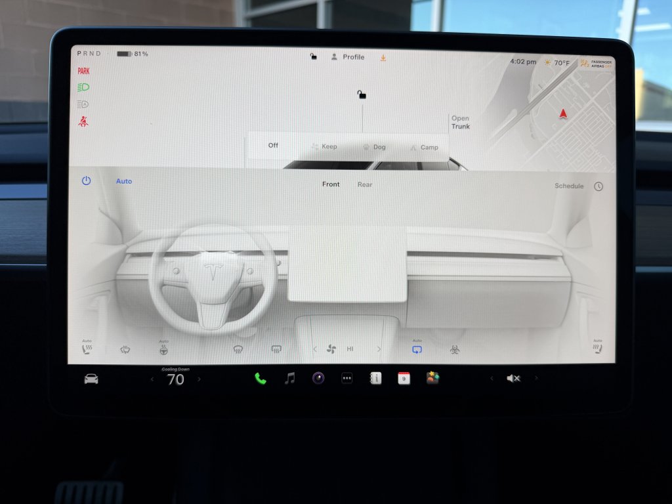Turn on rear window defrost
The height and width of the screenshot is (504, 672).
click(x=276, y=350)
